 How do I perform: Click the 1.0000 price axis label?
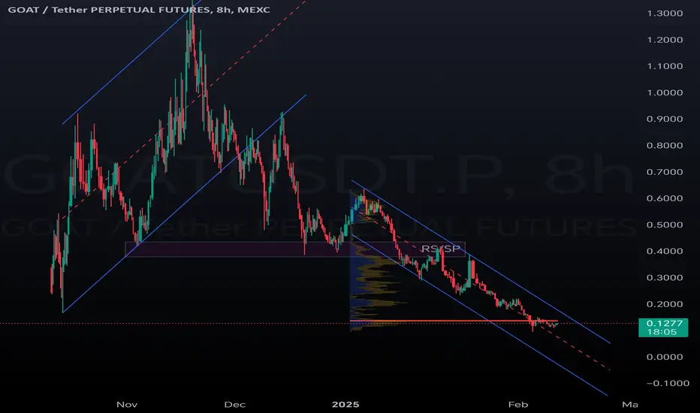click(665, 92)
